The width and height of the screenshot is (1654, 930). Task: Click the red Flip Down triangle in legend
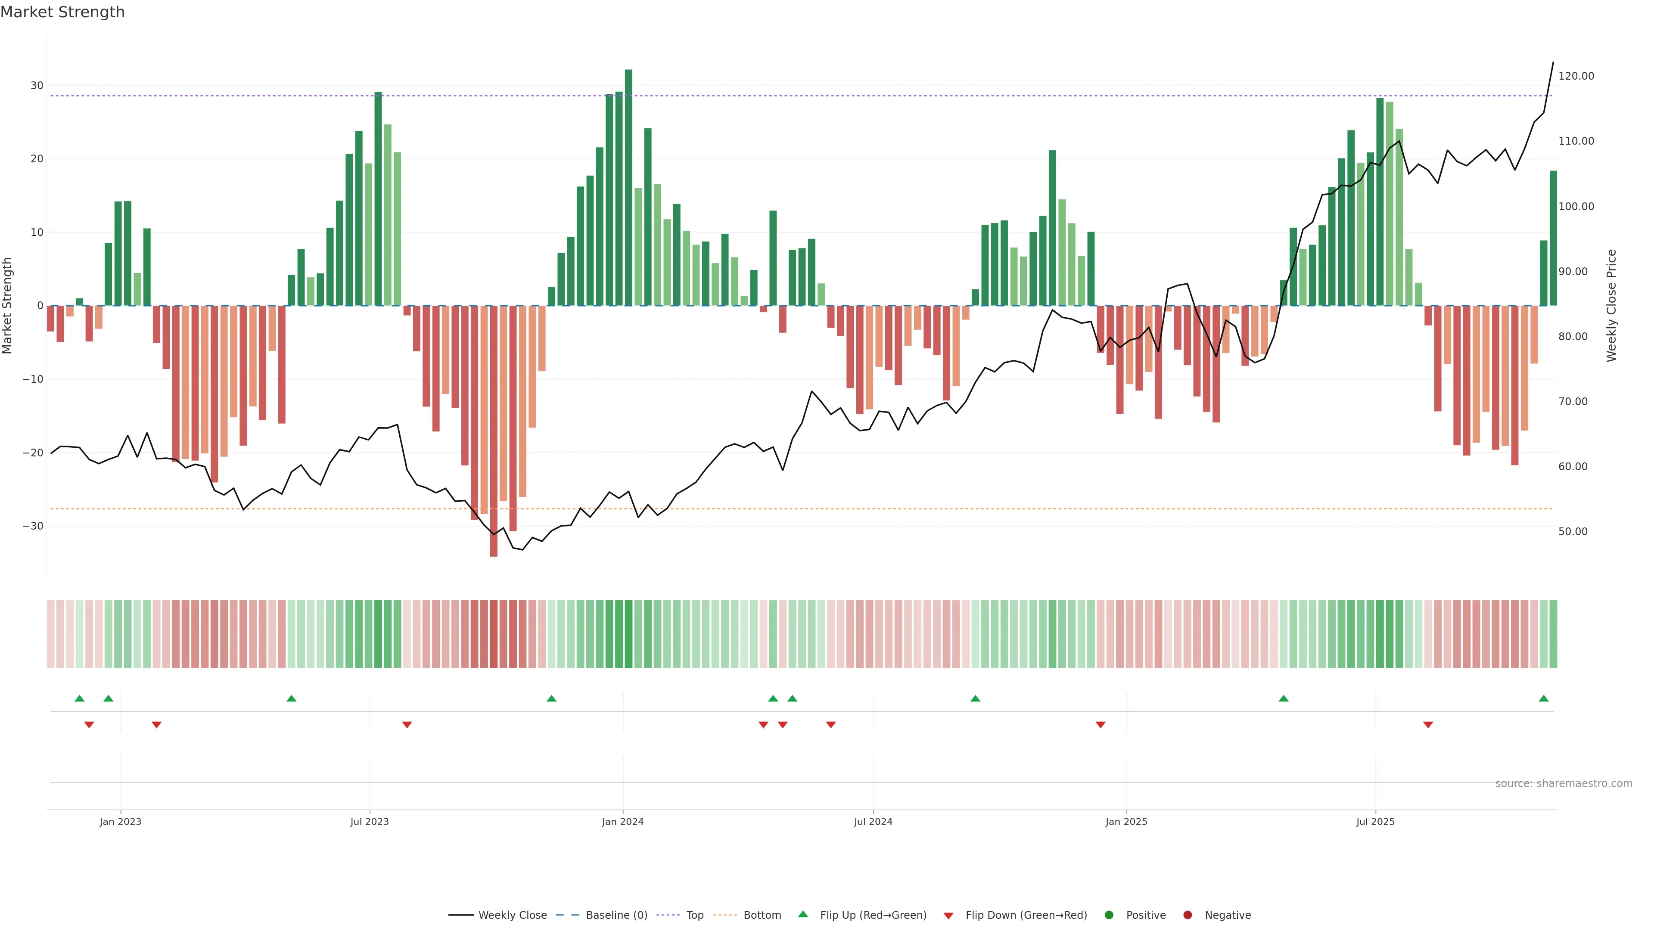(x=948, y=915)
